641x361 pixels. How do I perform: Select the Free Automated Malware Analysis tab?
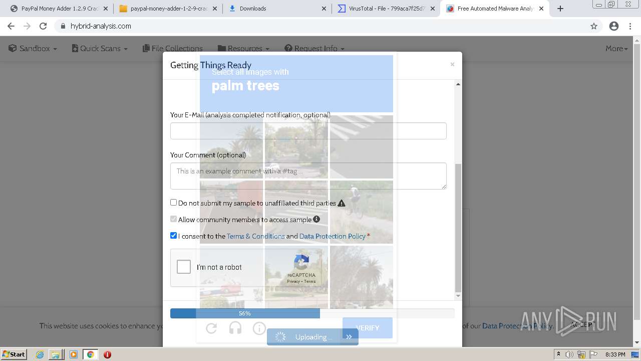pos(495,9)
